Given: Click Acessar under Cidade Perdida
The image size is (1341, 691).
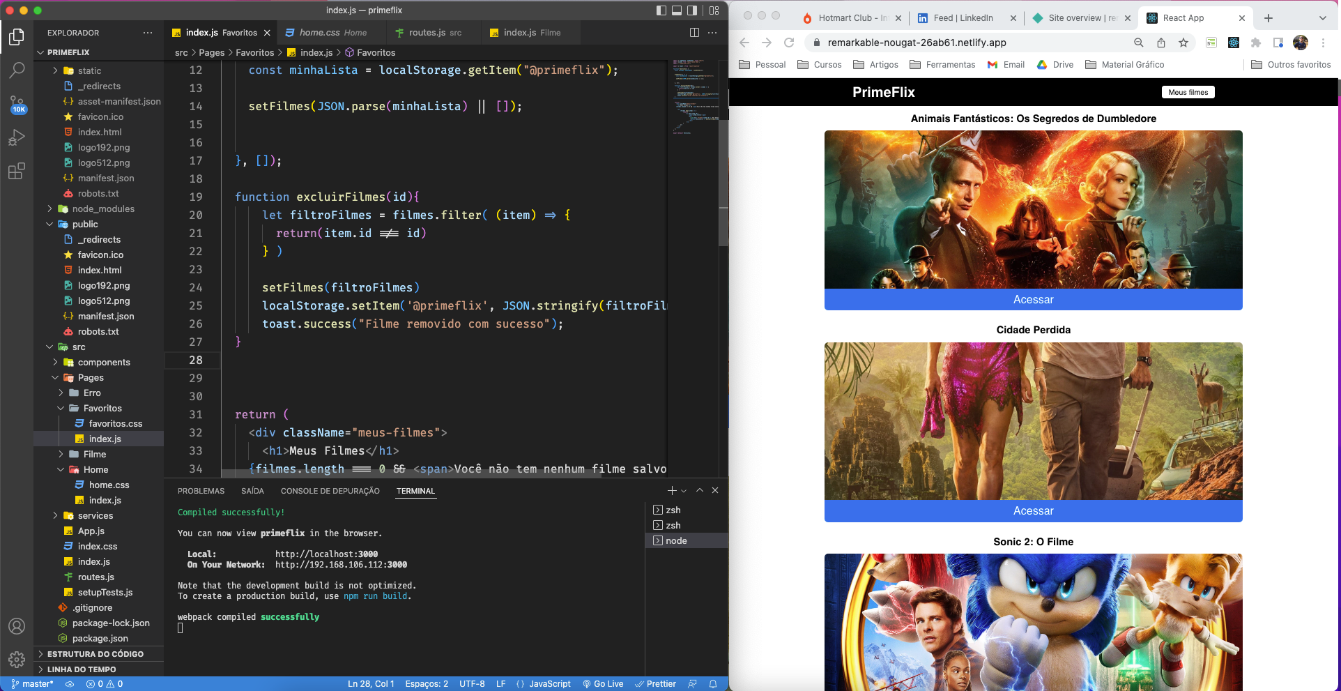Looking at the screenshot, I should [1033, 511].
